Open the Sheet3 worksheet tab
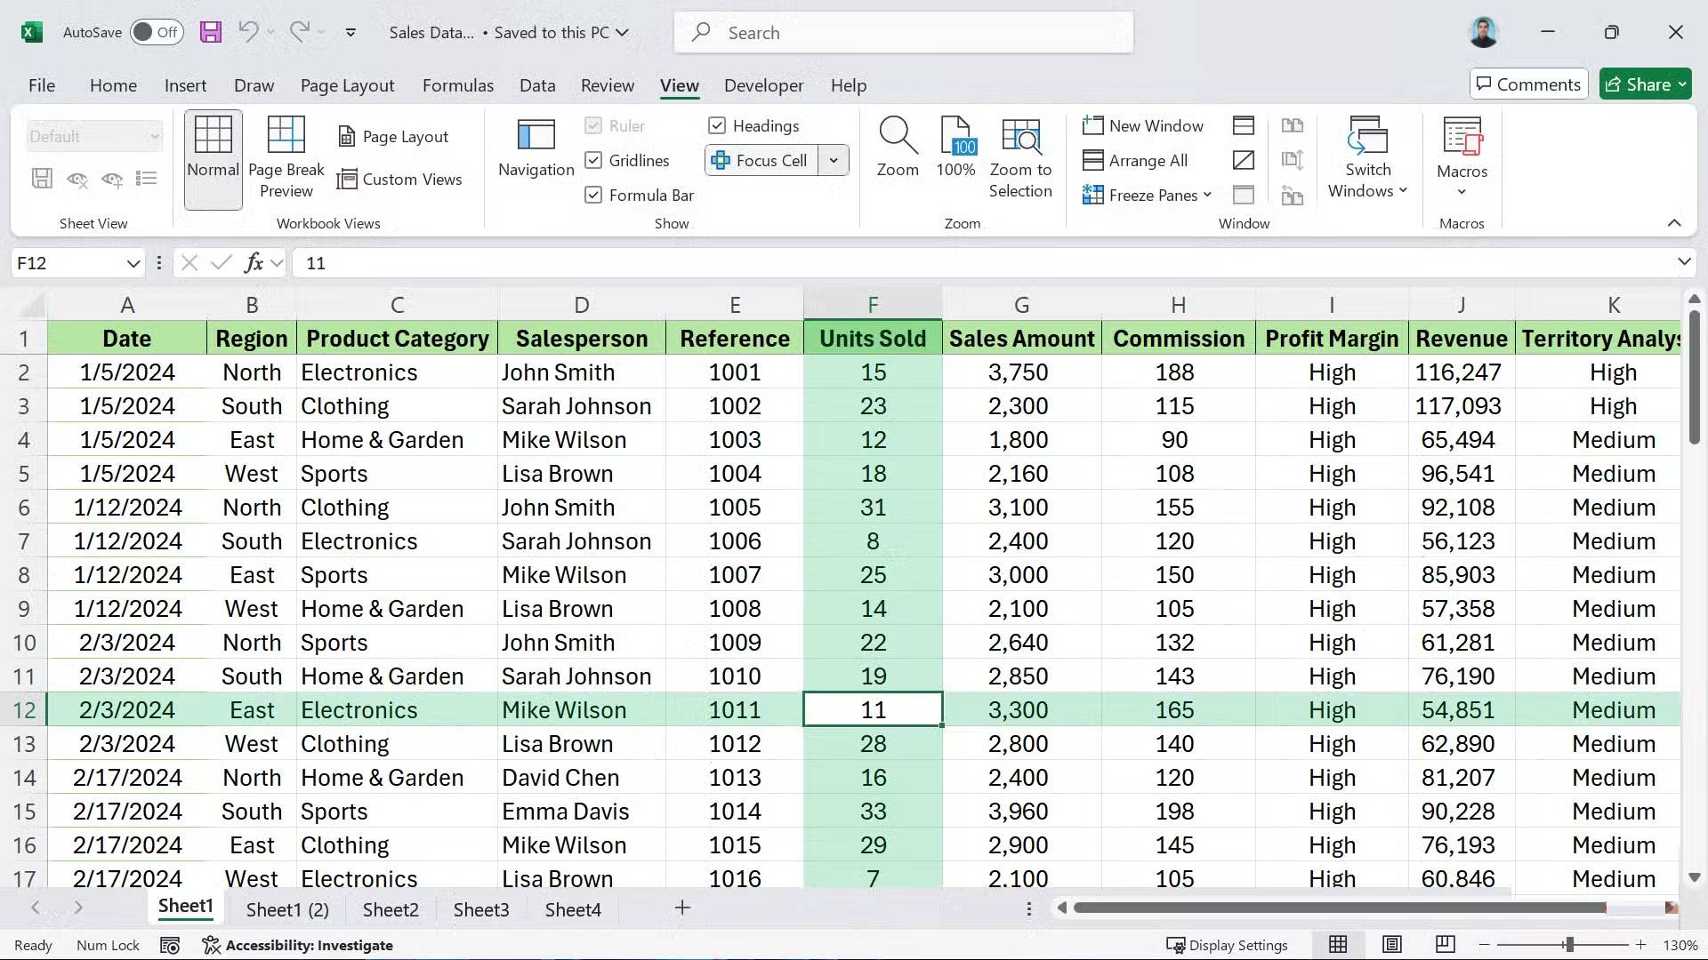This screenshot has height=960, width=1708. [x=481, y=908]
